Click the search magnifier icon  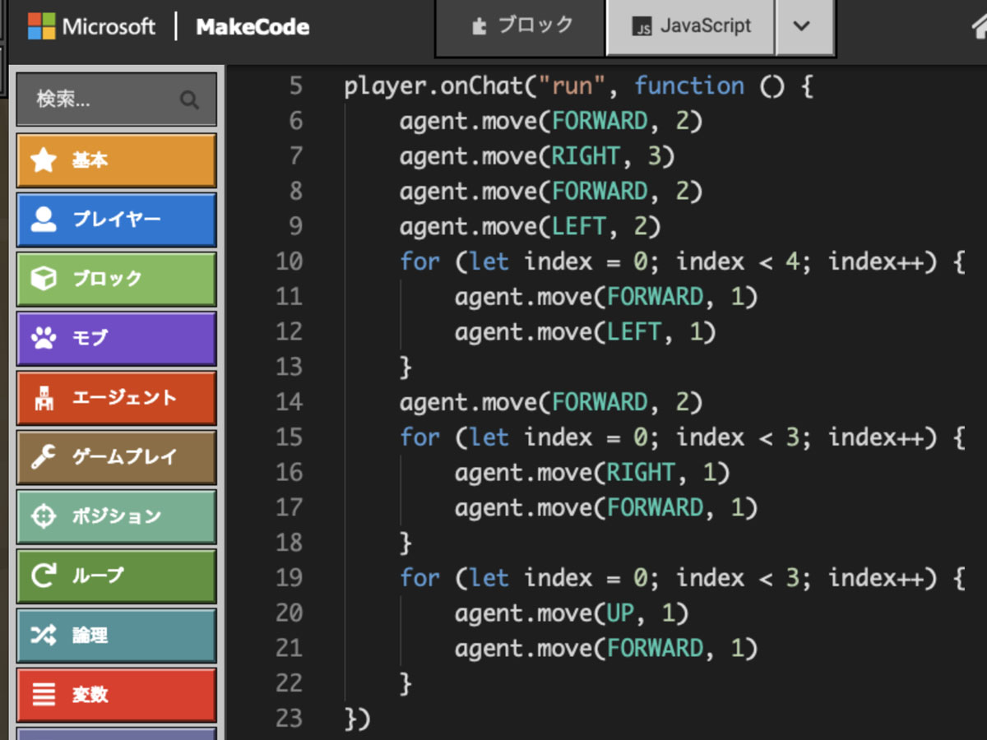[x=189, y=100]
